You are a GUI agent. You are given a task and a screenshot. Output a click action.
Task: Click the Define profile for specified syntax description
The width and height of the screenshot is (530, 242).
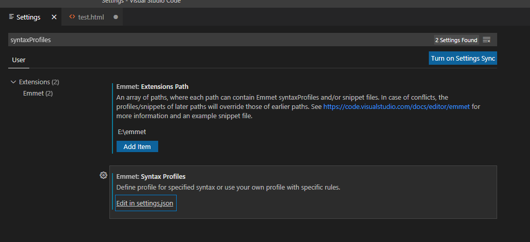[228, 187]
